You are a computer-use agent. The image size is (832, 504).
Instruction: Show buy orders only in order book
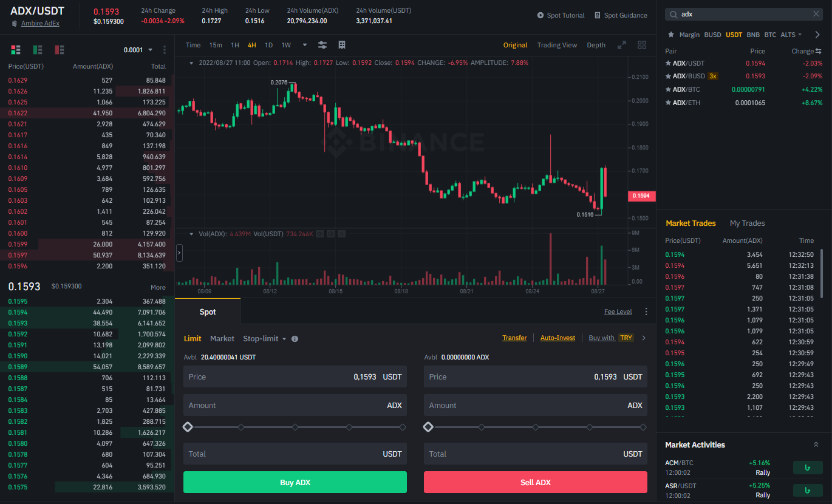(x=38, y=50)
